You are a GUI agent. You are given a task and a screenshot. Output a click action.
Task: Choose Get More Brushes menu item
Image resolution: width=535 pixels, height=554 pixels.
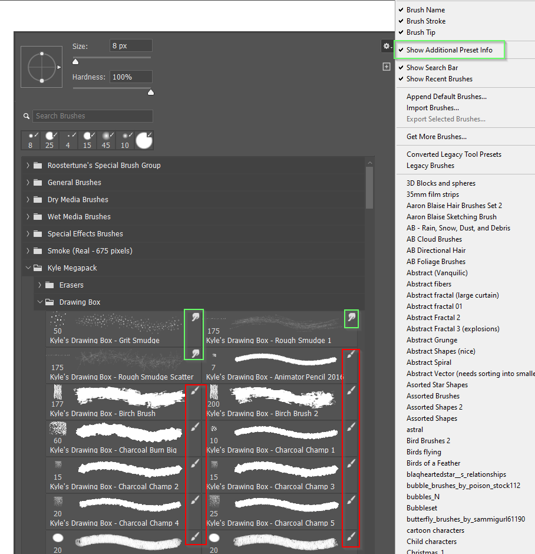point(437,136)
